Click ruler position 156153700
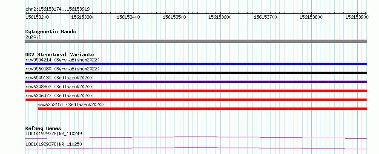The width and height of the screenshot is (379, 154). 266,17
